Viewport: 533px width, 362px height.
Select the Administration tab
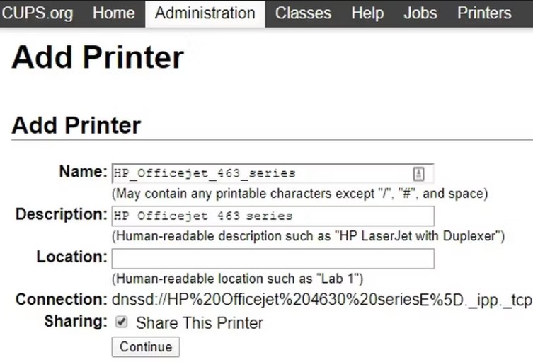(x=205, y=13)
